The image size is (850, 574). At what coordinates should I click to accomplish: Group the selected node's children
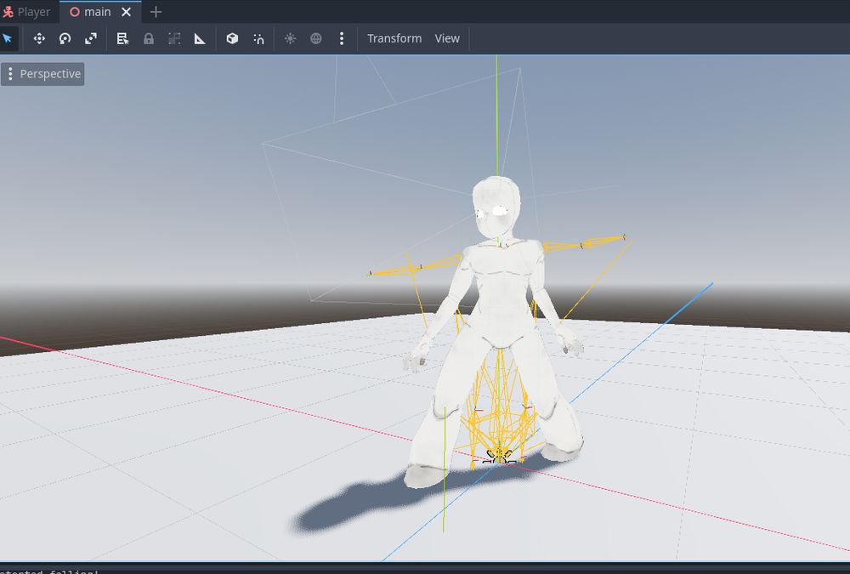point(174,38)
